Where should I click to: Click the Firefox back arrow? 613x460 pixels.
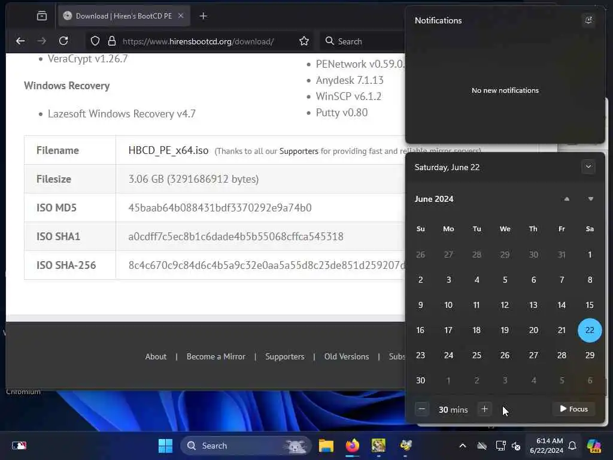click(20, 41)
